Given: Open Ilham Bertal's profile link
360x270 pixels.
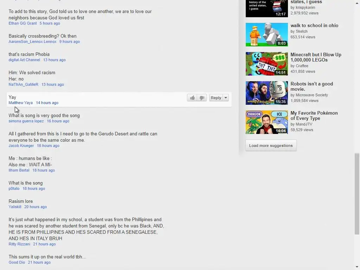Looking at the screenshot, I should (x=19, y=170).
